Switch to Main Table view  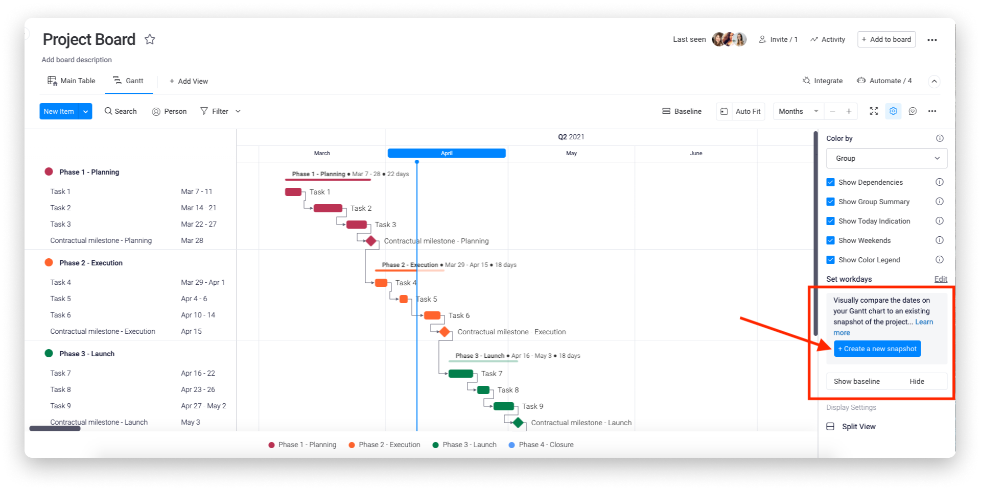click(x=72, y=81)
